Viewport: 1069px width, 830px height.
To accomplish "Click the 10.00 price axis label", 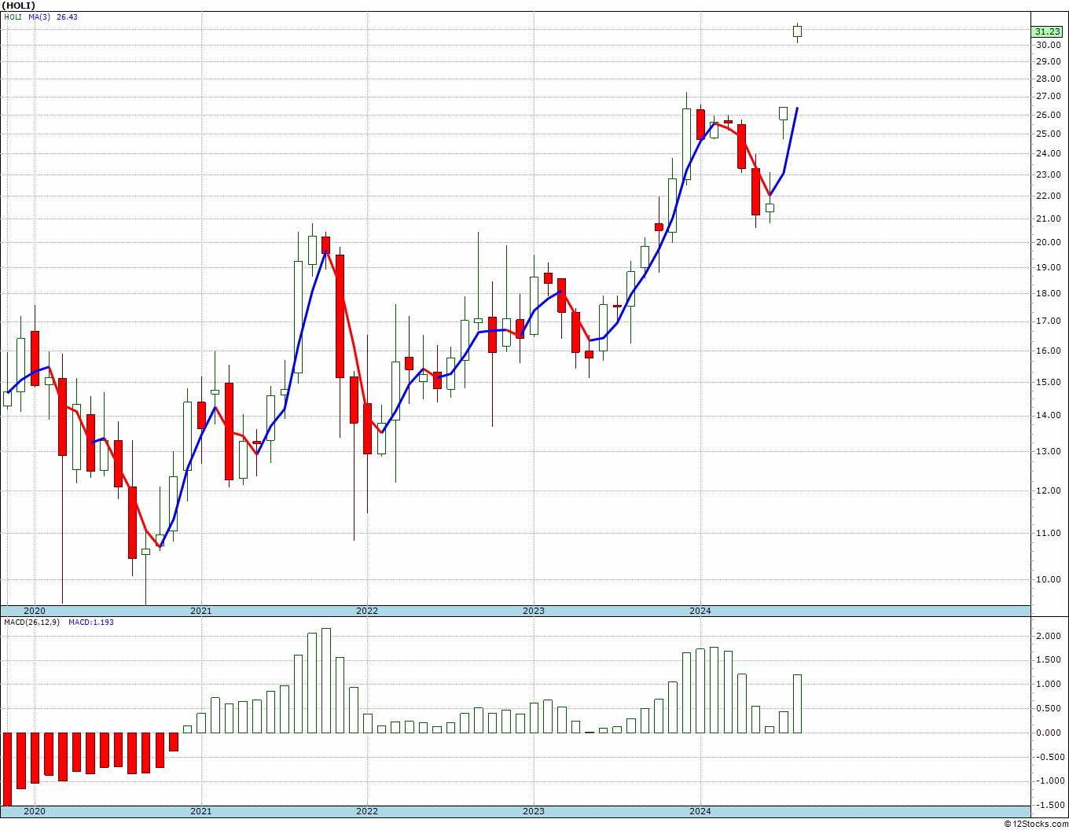I will coord(1048,580).
